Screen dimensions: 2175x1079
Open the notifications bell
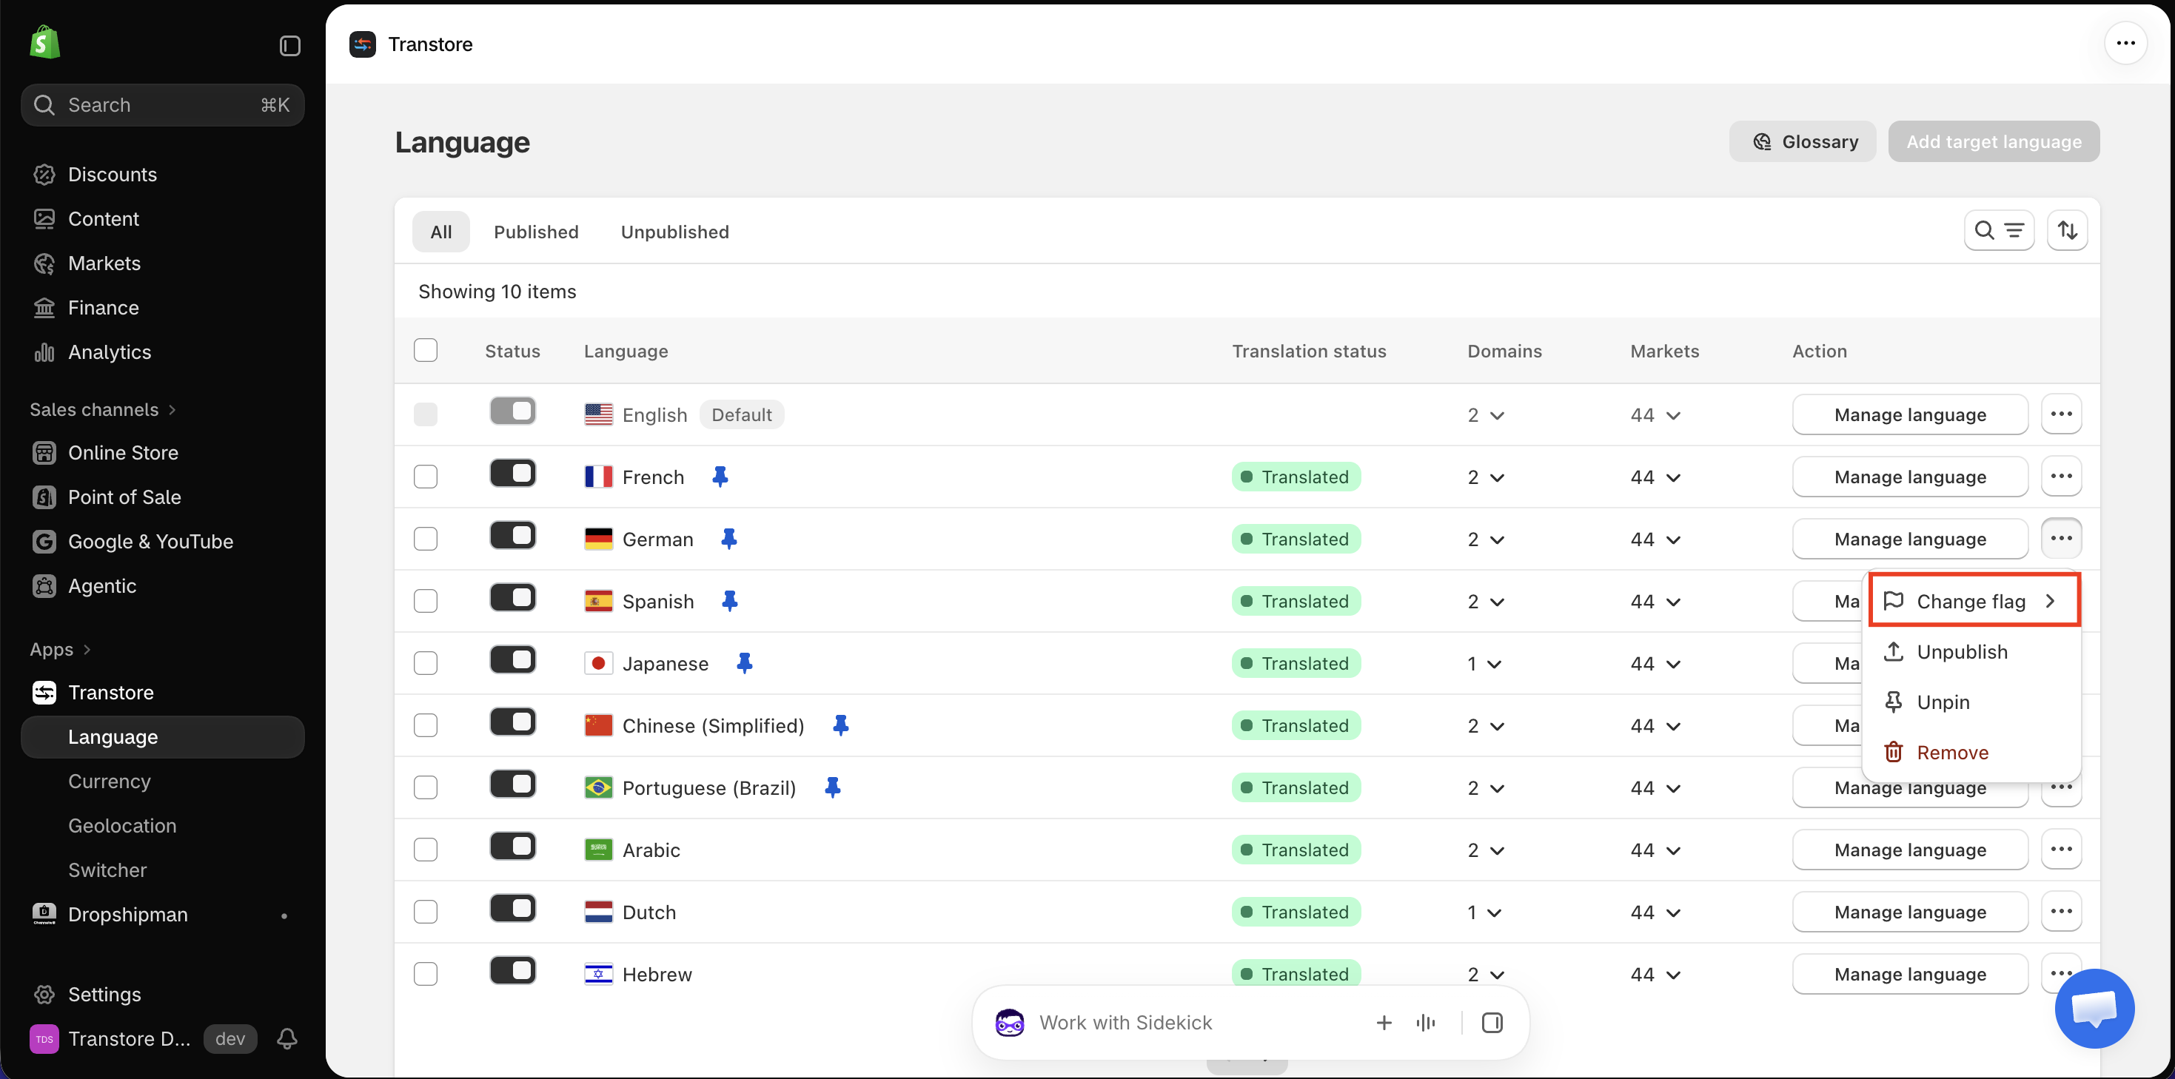(287, 1038)
